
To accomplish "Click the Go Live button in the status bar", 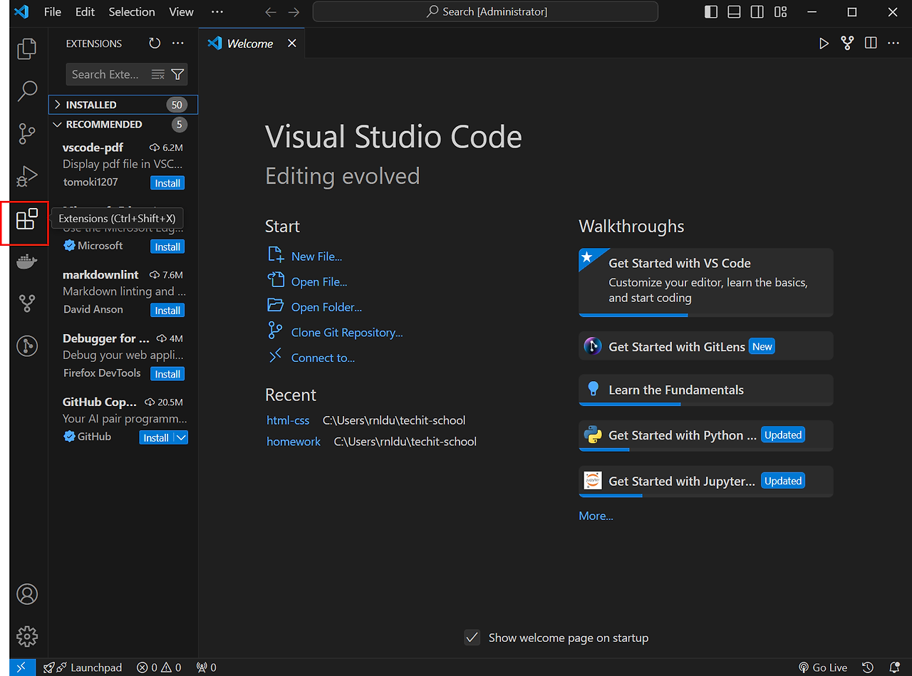I will tap(823, 667).
